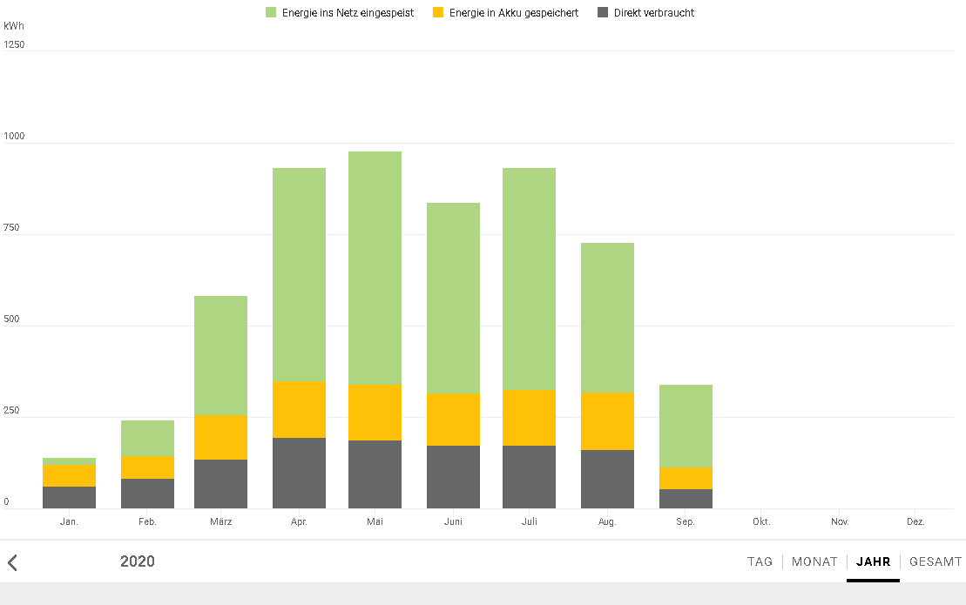966x605 pixels.
Task: Click the 'Juni' month axis label
Action: (454, 522)
